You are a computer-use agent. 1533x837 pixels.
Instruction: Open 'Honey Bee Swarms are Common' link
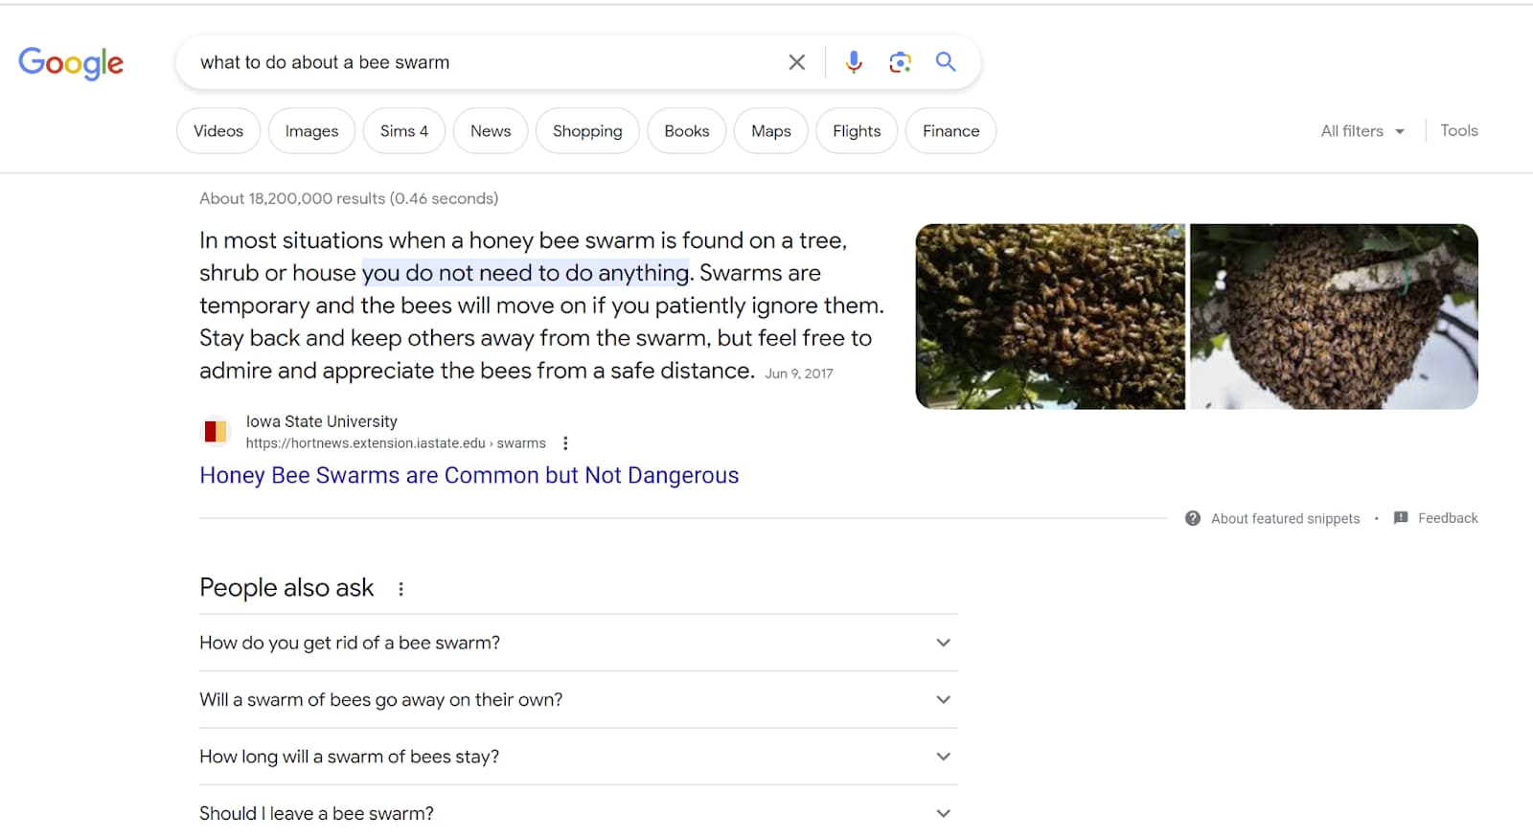coord(469,476)
